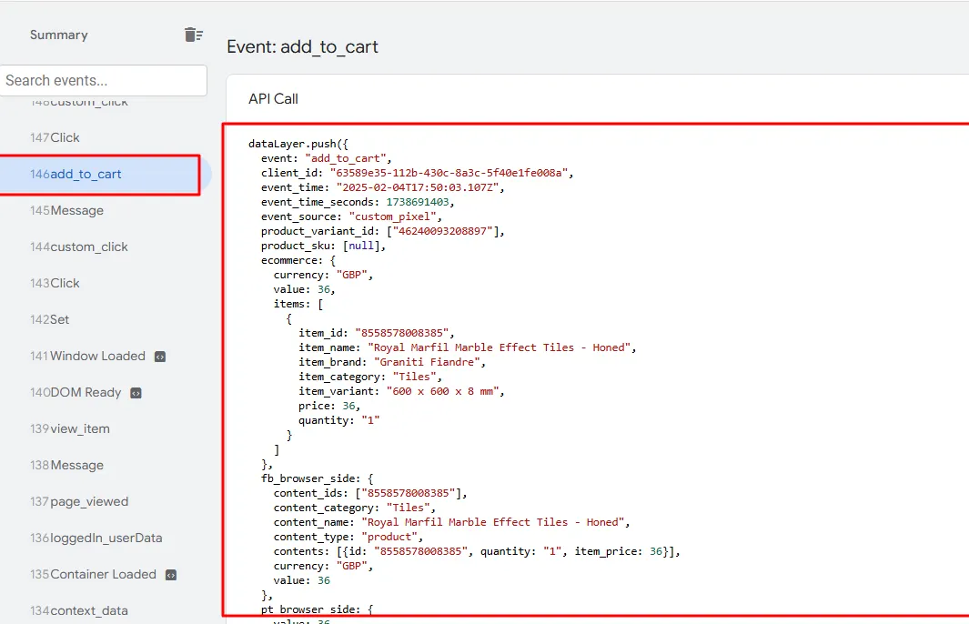
Task: Open the Summary view
Action: pyautogui.click(x=59, y=35)
